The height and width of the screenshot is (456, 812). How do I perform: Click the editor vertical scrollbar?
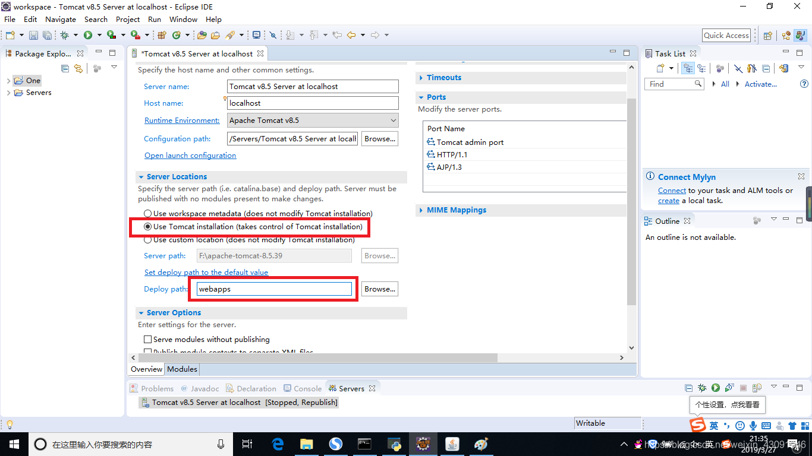coord(631,202)
